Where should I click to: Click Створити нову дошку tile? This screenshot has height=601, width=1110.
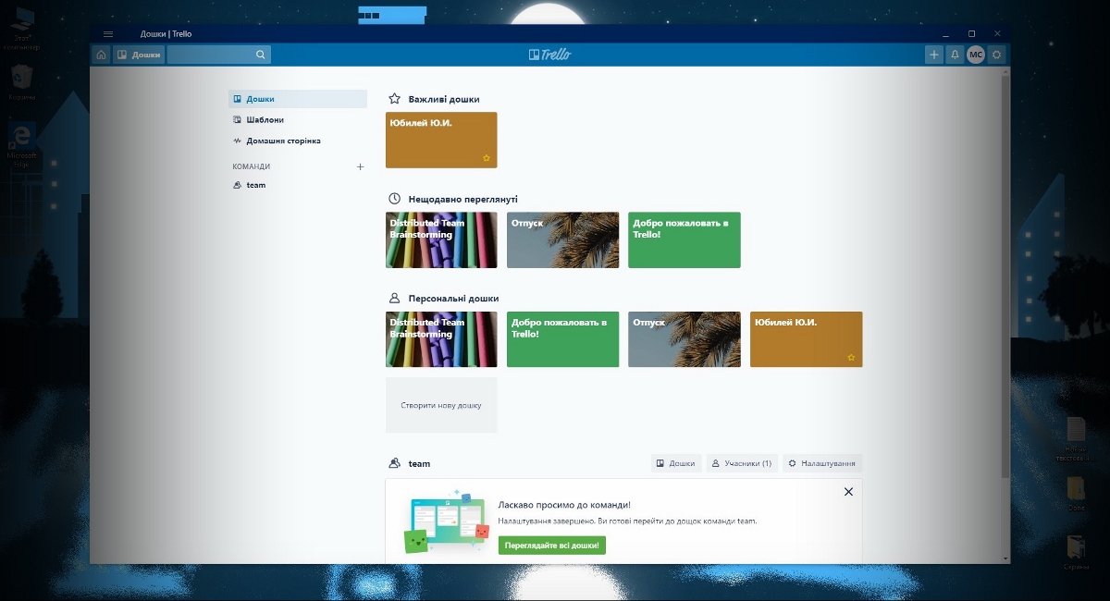pos(441,405)
